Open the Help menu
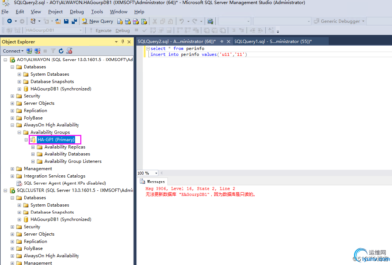 click(139, 12)
